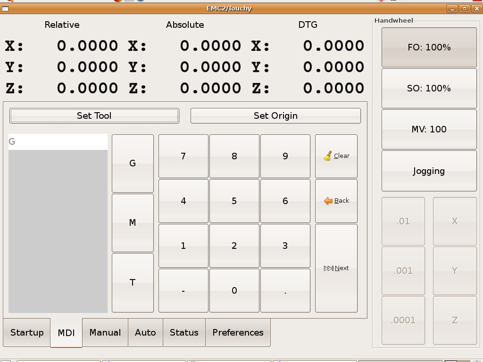Click the DTG column heading
This screenshot has width=483, height=362.
click(x=308, y=25)
